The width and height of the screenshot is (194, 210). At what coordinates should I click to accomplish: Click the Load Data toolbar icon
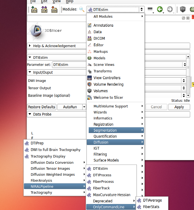coord(34,10)
